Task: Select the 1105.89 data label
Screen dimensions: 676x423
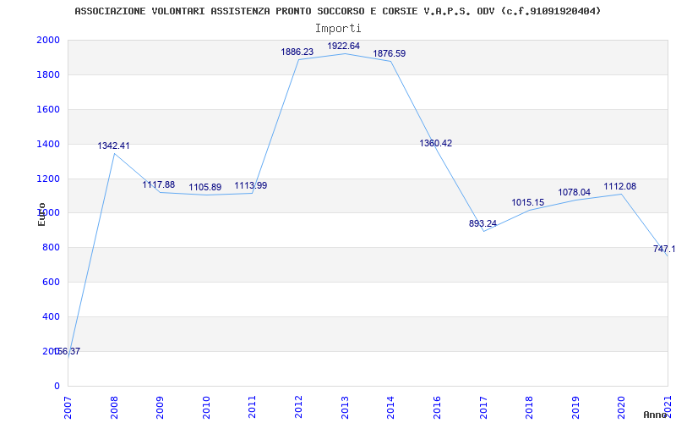Action: [x=205, y=188]
